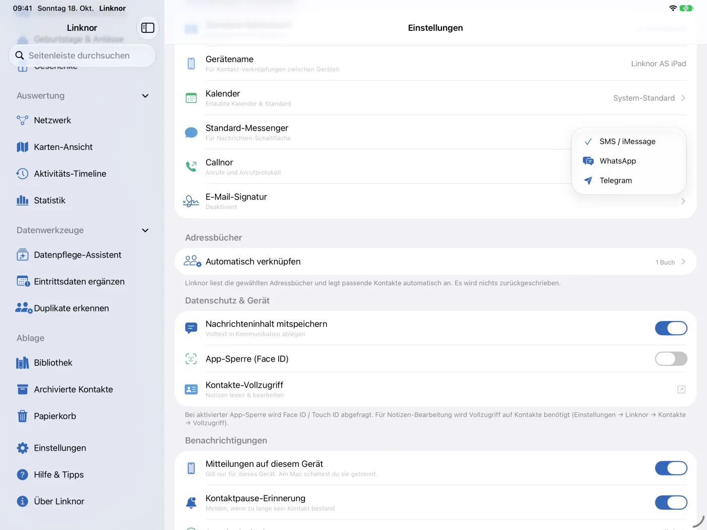
Task: Open Karten-Ansicht map icon
Action: point(23,147)
